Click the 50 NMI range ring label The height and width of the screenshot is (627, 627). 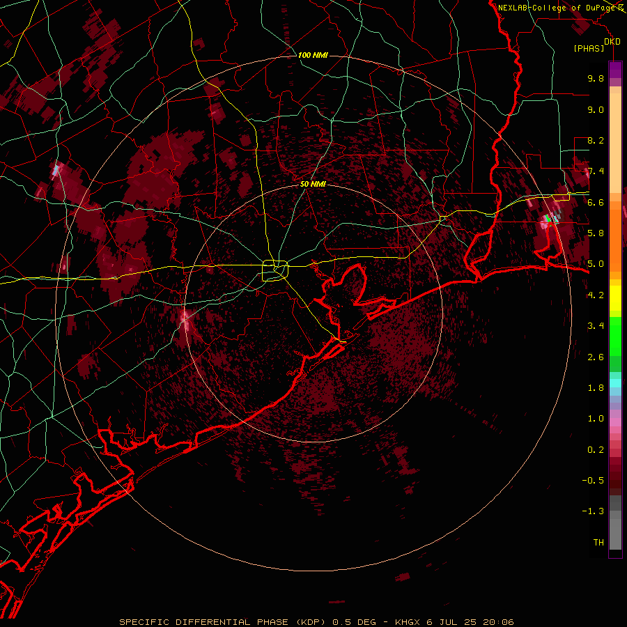tap(313, 184)
